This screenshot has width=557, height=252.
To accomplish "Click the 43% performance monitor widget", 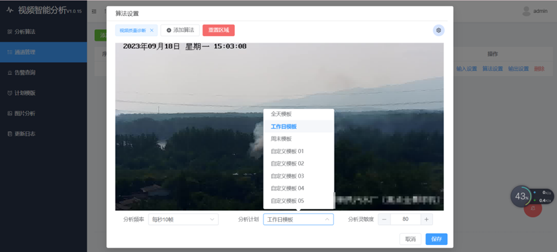I will (522, 197).
